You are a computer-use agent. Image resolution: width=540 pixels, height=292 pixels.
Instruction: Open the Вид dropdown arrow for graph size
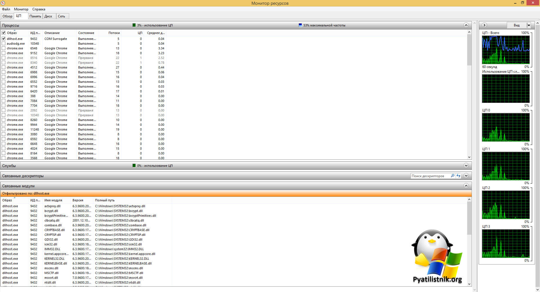tap(529, 25)
